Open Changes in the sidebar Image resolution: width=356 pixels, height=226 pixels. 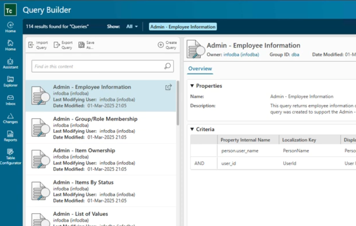pos(10,118)
